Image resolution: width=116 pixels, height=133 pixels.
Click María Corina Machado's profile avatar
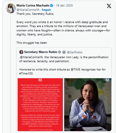click(x=11, y=8)
